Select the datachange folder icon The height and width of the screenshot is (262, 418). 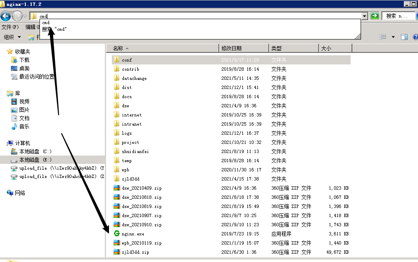click(116, 78)
